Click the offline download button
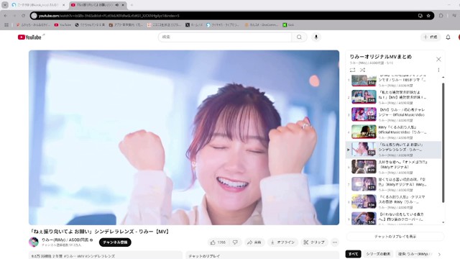This screenshot has width=460, height=259. pyautogui.click(x=282, y=242)
